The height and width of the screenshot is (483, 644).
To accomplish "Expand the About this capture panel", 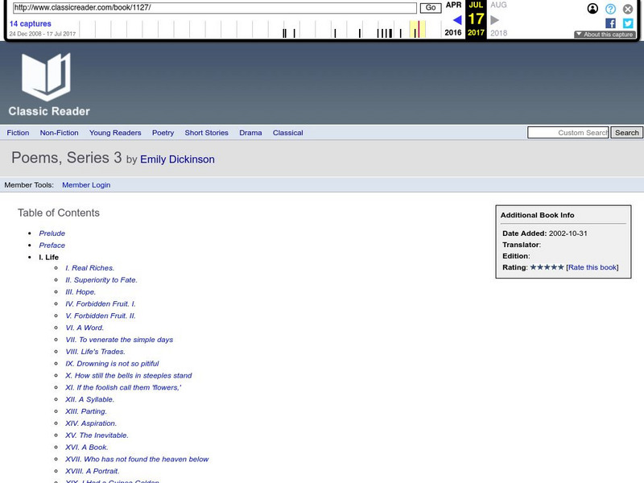I will click(605, 35).
